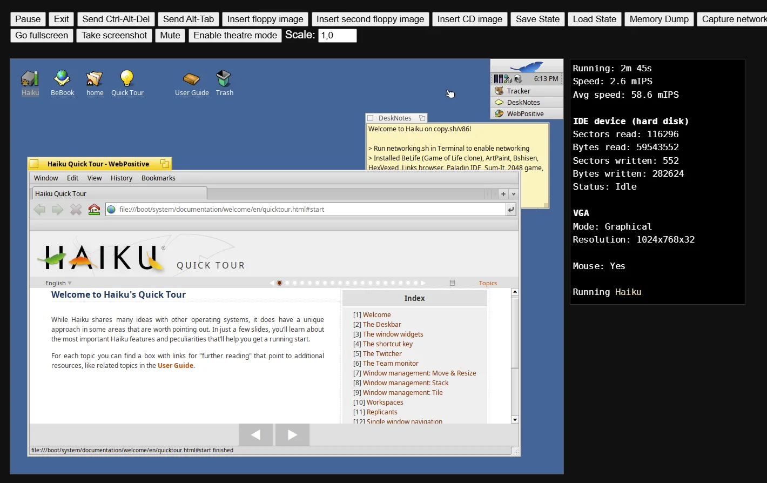Click the Pause emulator button

[28, 19]
